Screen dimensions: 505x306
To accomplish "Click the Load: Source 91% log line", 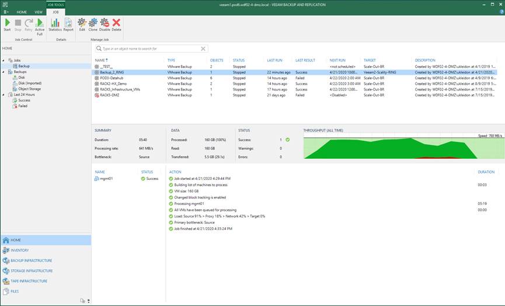I will (220, 216).
